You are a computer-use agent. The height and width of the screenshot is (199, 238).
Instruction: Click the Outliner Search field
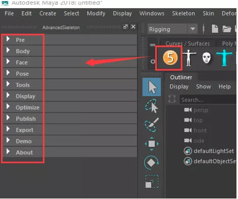208,100
